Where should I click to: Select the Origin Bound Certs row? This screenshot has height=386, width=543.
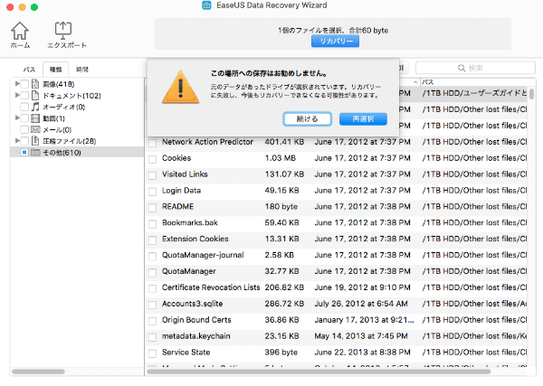click(337, 320)
